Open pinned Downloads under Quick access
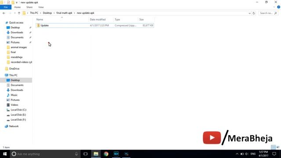 pos(17,32)
